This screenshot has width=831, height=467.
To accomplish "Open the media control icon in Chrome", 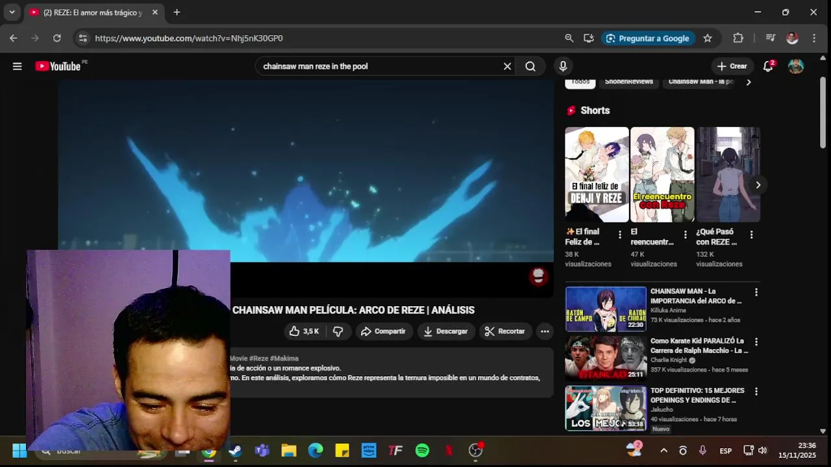I will tap(771, 38).
